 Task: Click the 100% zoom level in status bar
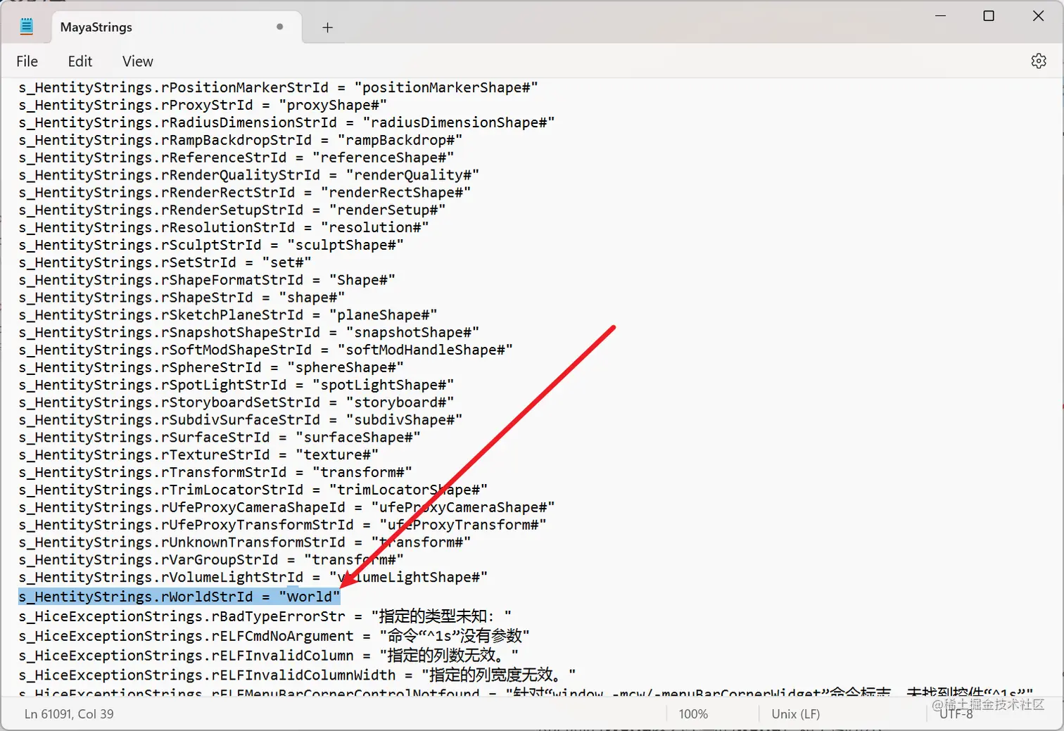(x=693, y=713)
